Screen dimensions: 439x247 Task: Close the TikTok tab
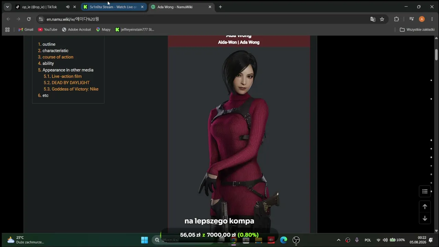[x=74, y=7]
